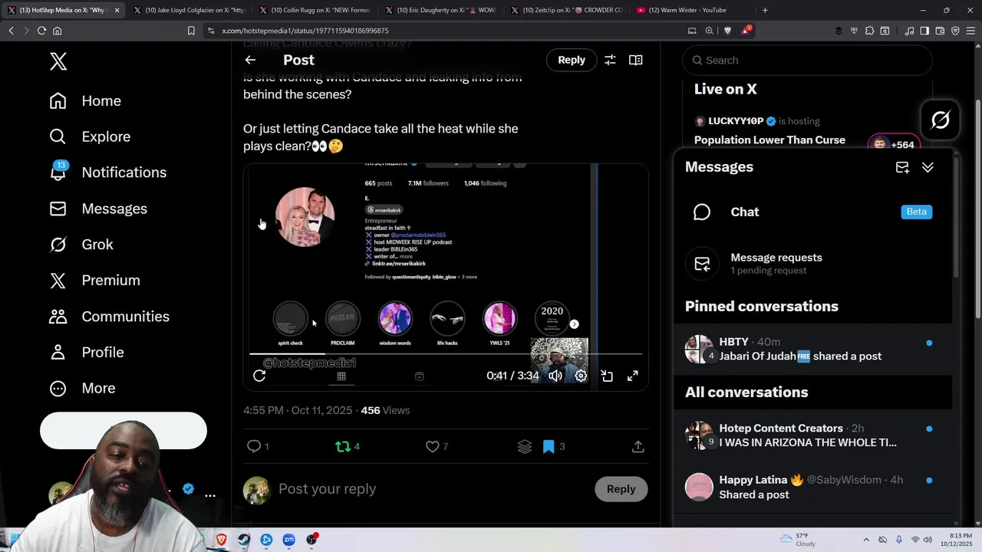The height and width of the screenshot is (552, 982).
Task: Share the post with the upload icon
Action: [638, 446]
